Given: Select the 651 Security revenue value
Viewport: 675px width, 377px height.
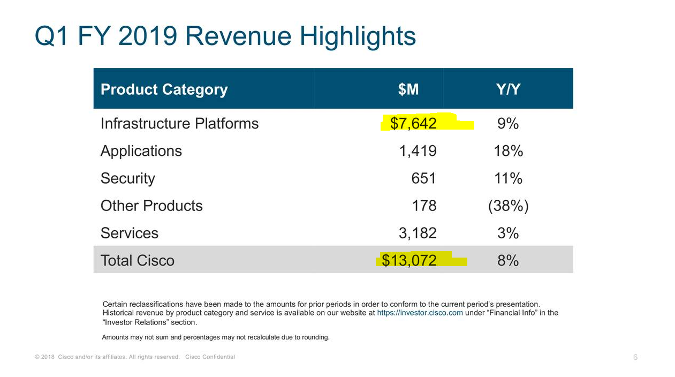Looking at the screenshot, I should pyautogui.click(x=424, y=178).
